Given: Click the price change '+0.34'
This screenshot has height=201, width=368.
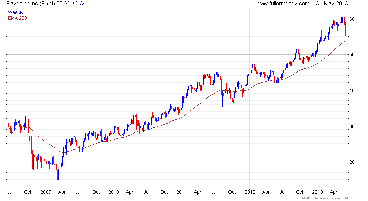Looking at the screenshot, I should click(79, 4).
